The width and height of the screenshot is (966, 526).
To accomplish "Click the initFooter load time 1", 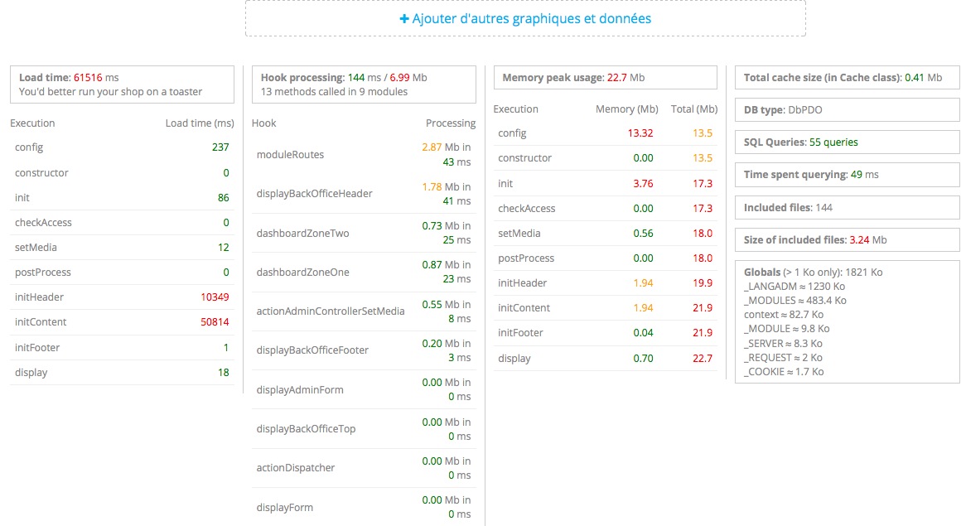I will 226,347.
